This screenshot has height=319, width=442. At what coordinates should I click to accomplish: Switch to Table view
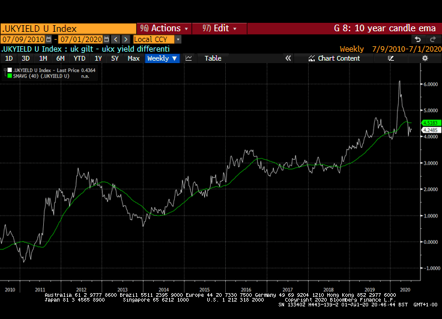coord(213,58)
